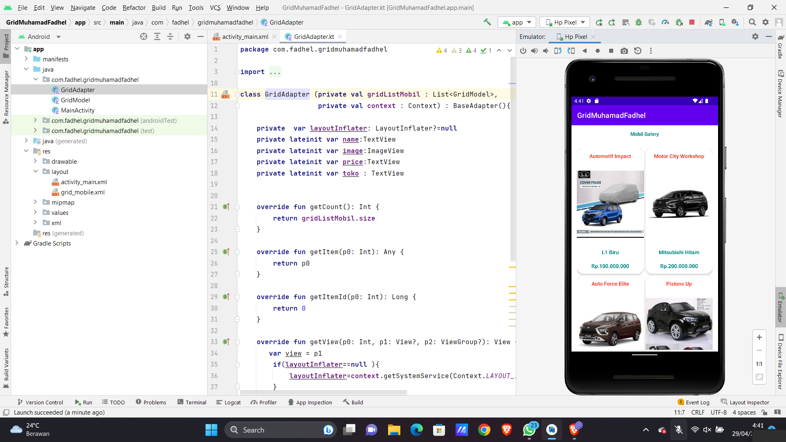Stop the running app with red square
Screen dimensions: 786x442
click(692, 22)
